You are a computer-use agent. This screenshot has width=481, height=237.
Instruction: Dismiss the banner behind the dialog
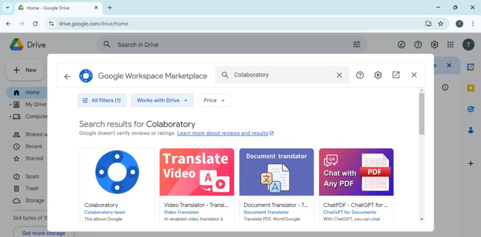point(449,65)
